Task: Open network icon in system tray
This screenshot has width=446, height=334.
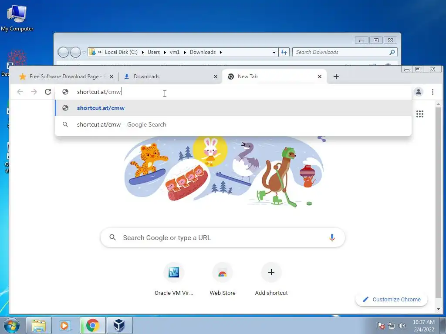Action: (392, 326)
